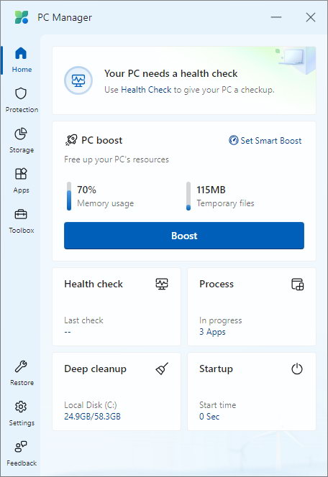Click the Apps label in sidebar
The width and height of the screenshot is (328, 477).
[22, 190]
